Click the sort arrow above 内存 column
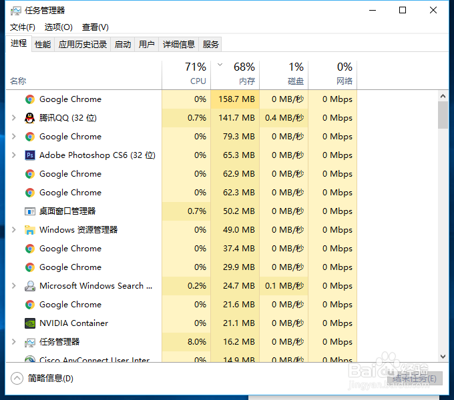454x400 pixels. (220, 65)
